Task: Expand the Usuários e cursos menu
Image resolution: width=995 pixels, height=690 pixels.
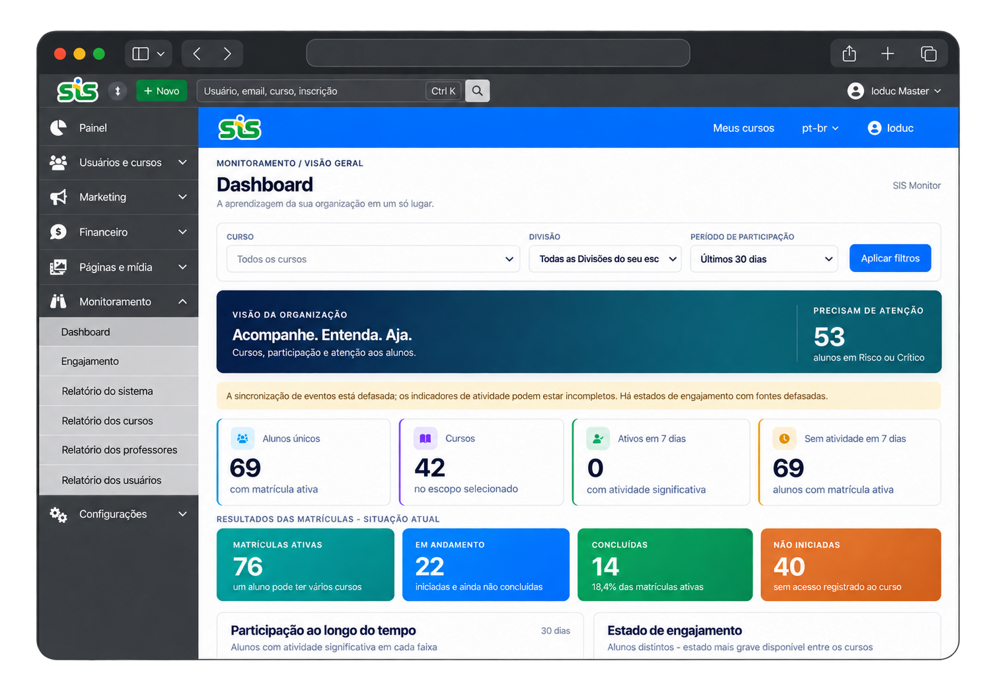Action: (x=119, y=162)
